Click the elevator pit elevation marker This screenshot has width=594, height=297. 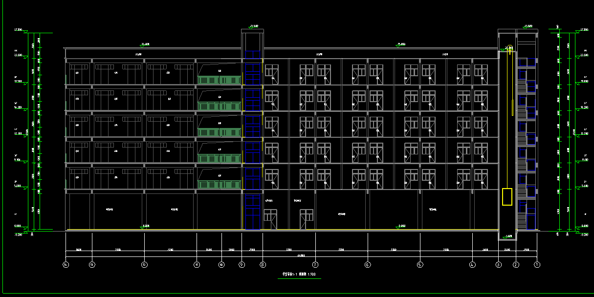click(508, 236)
